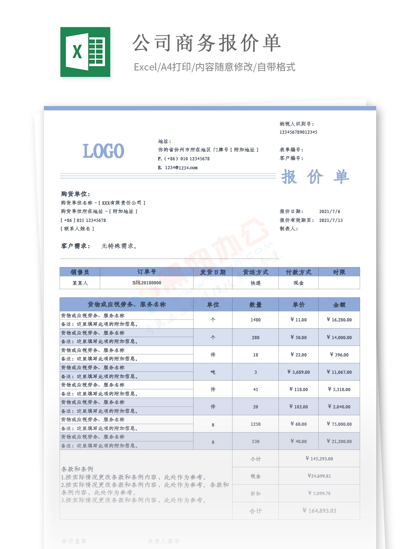Click the unit price ¥3,689.00 cell

(x=299, y=372)
